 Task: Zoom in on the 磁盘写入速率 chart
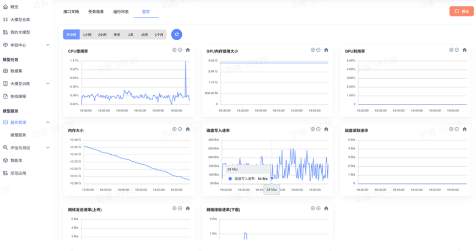313,129
